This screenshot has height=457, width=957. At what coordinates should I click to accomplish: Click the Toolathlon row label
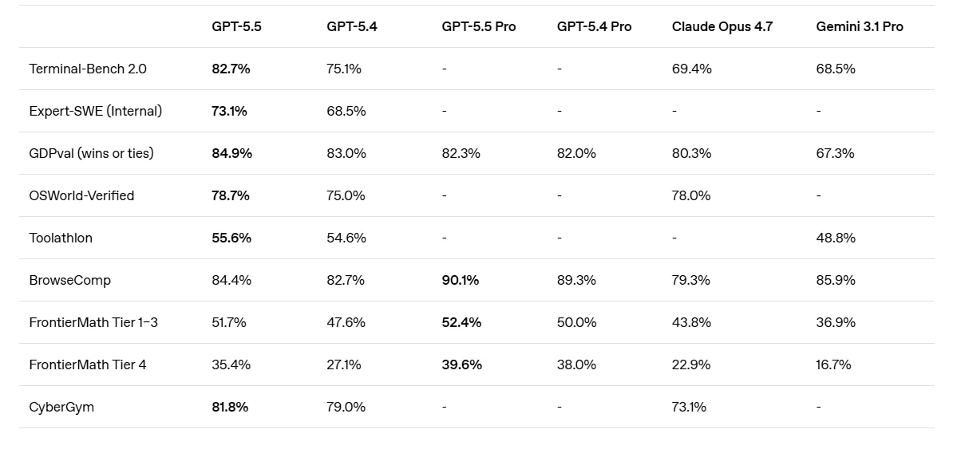click(61, 238)
